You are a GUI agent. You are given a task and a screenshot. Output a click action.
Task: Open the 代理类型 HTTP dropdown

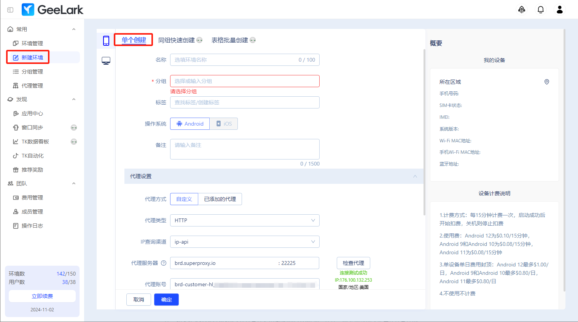pyautogui.click(x=245, y=220)
